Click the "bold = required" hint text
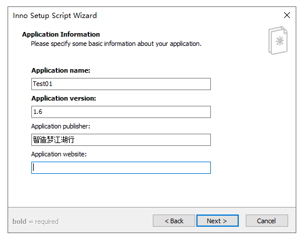This screenshot has width=305, height=243. 35,221
